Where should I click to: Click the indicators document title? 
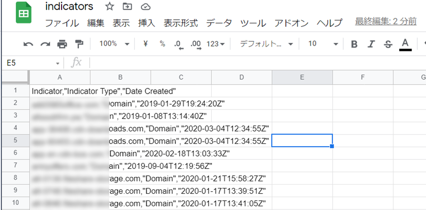(69, 7)
